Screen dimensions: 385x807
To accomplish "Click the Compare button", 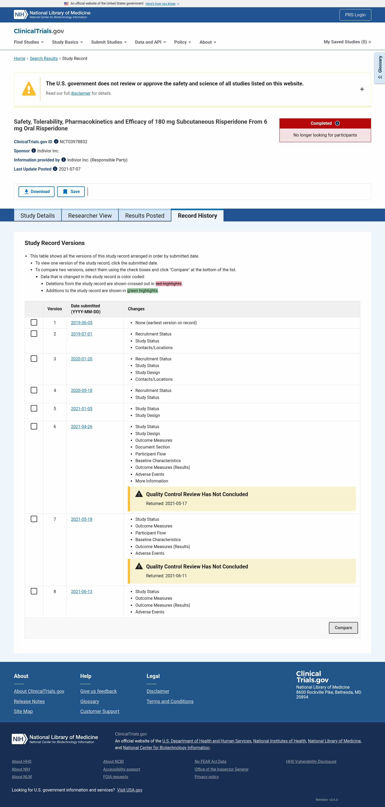I will [343, 628].
